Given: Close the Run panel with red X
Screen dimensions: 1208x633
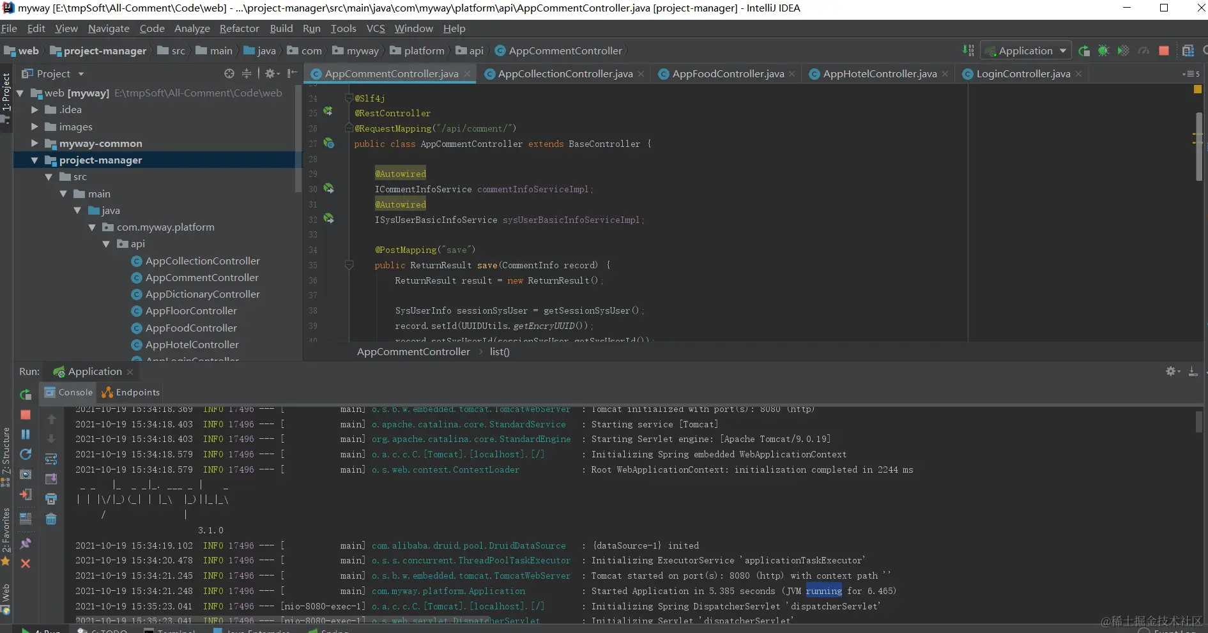Looking at the screenshot, I should (x=26, y=563).
